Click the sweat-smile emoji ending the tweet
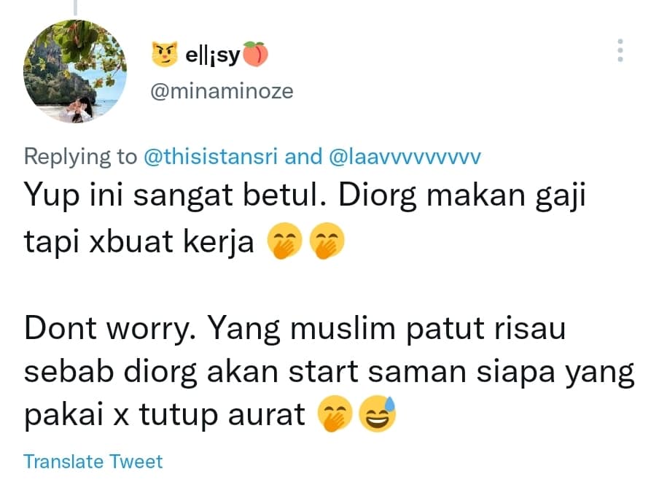Viewport: 659px width, 482px height. coord(377,414)
